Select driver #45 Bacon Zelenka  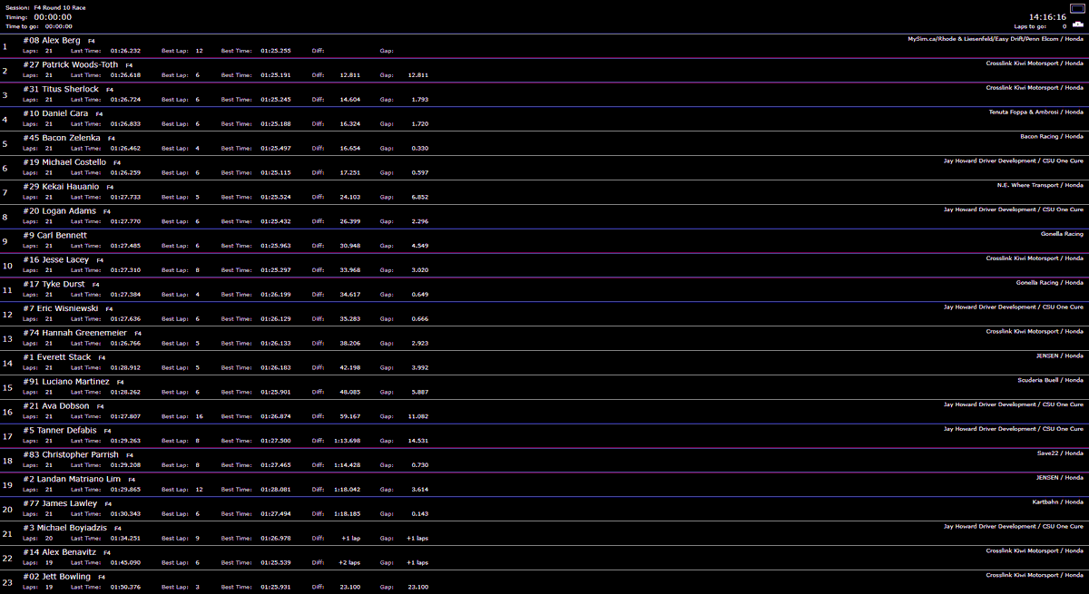(62, 138)
